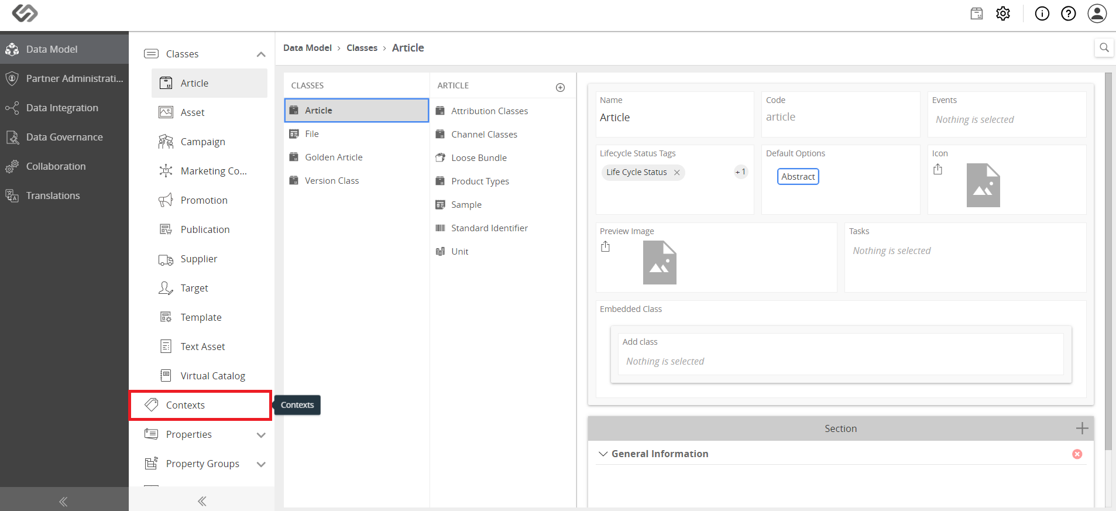The image size is (1116, 511).
Task: Select the Template class
Action: click(x=210, y=317)
